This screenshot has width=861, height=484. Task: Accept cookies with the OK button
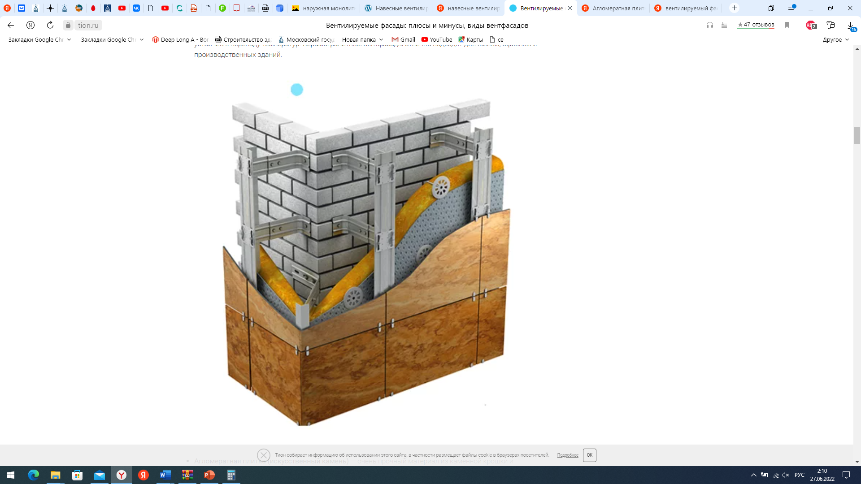tap(589, 455)
